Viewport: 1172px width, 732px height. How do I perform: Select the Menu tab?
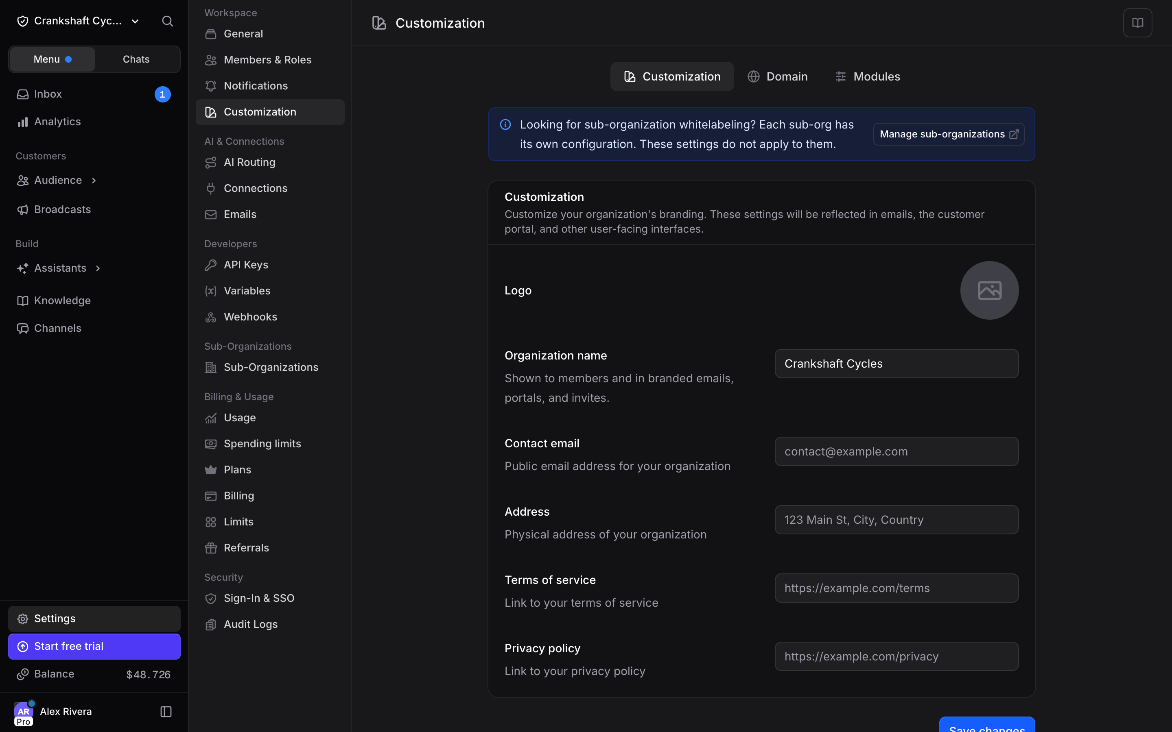pos(53,59)
